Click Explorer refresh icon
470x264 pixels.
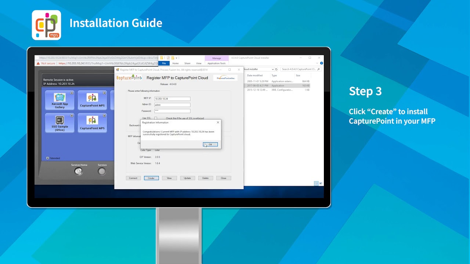(x=277, y=69)
